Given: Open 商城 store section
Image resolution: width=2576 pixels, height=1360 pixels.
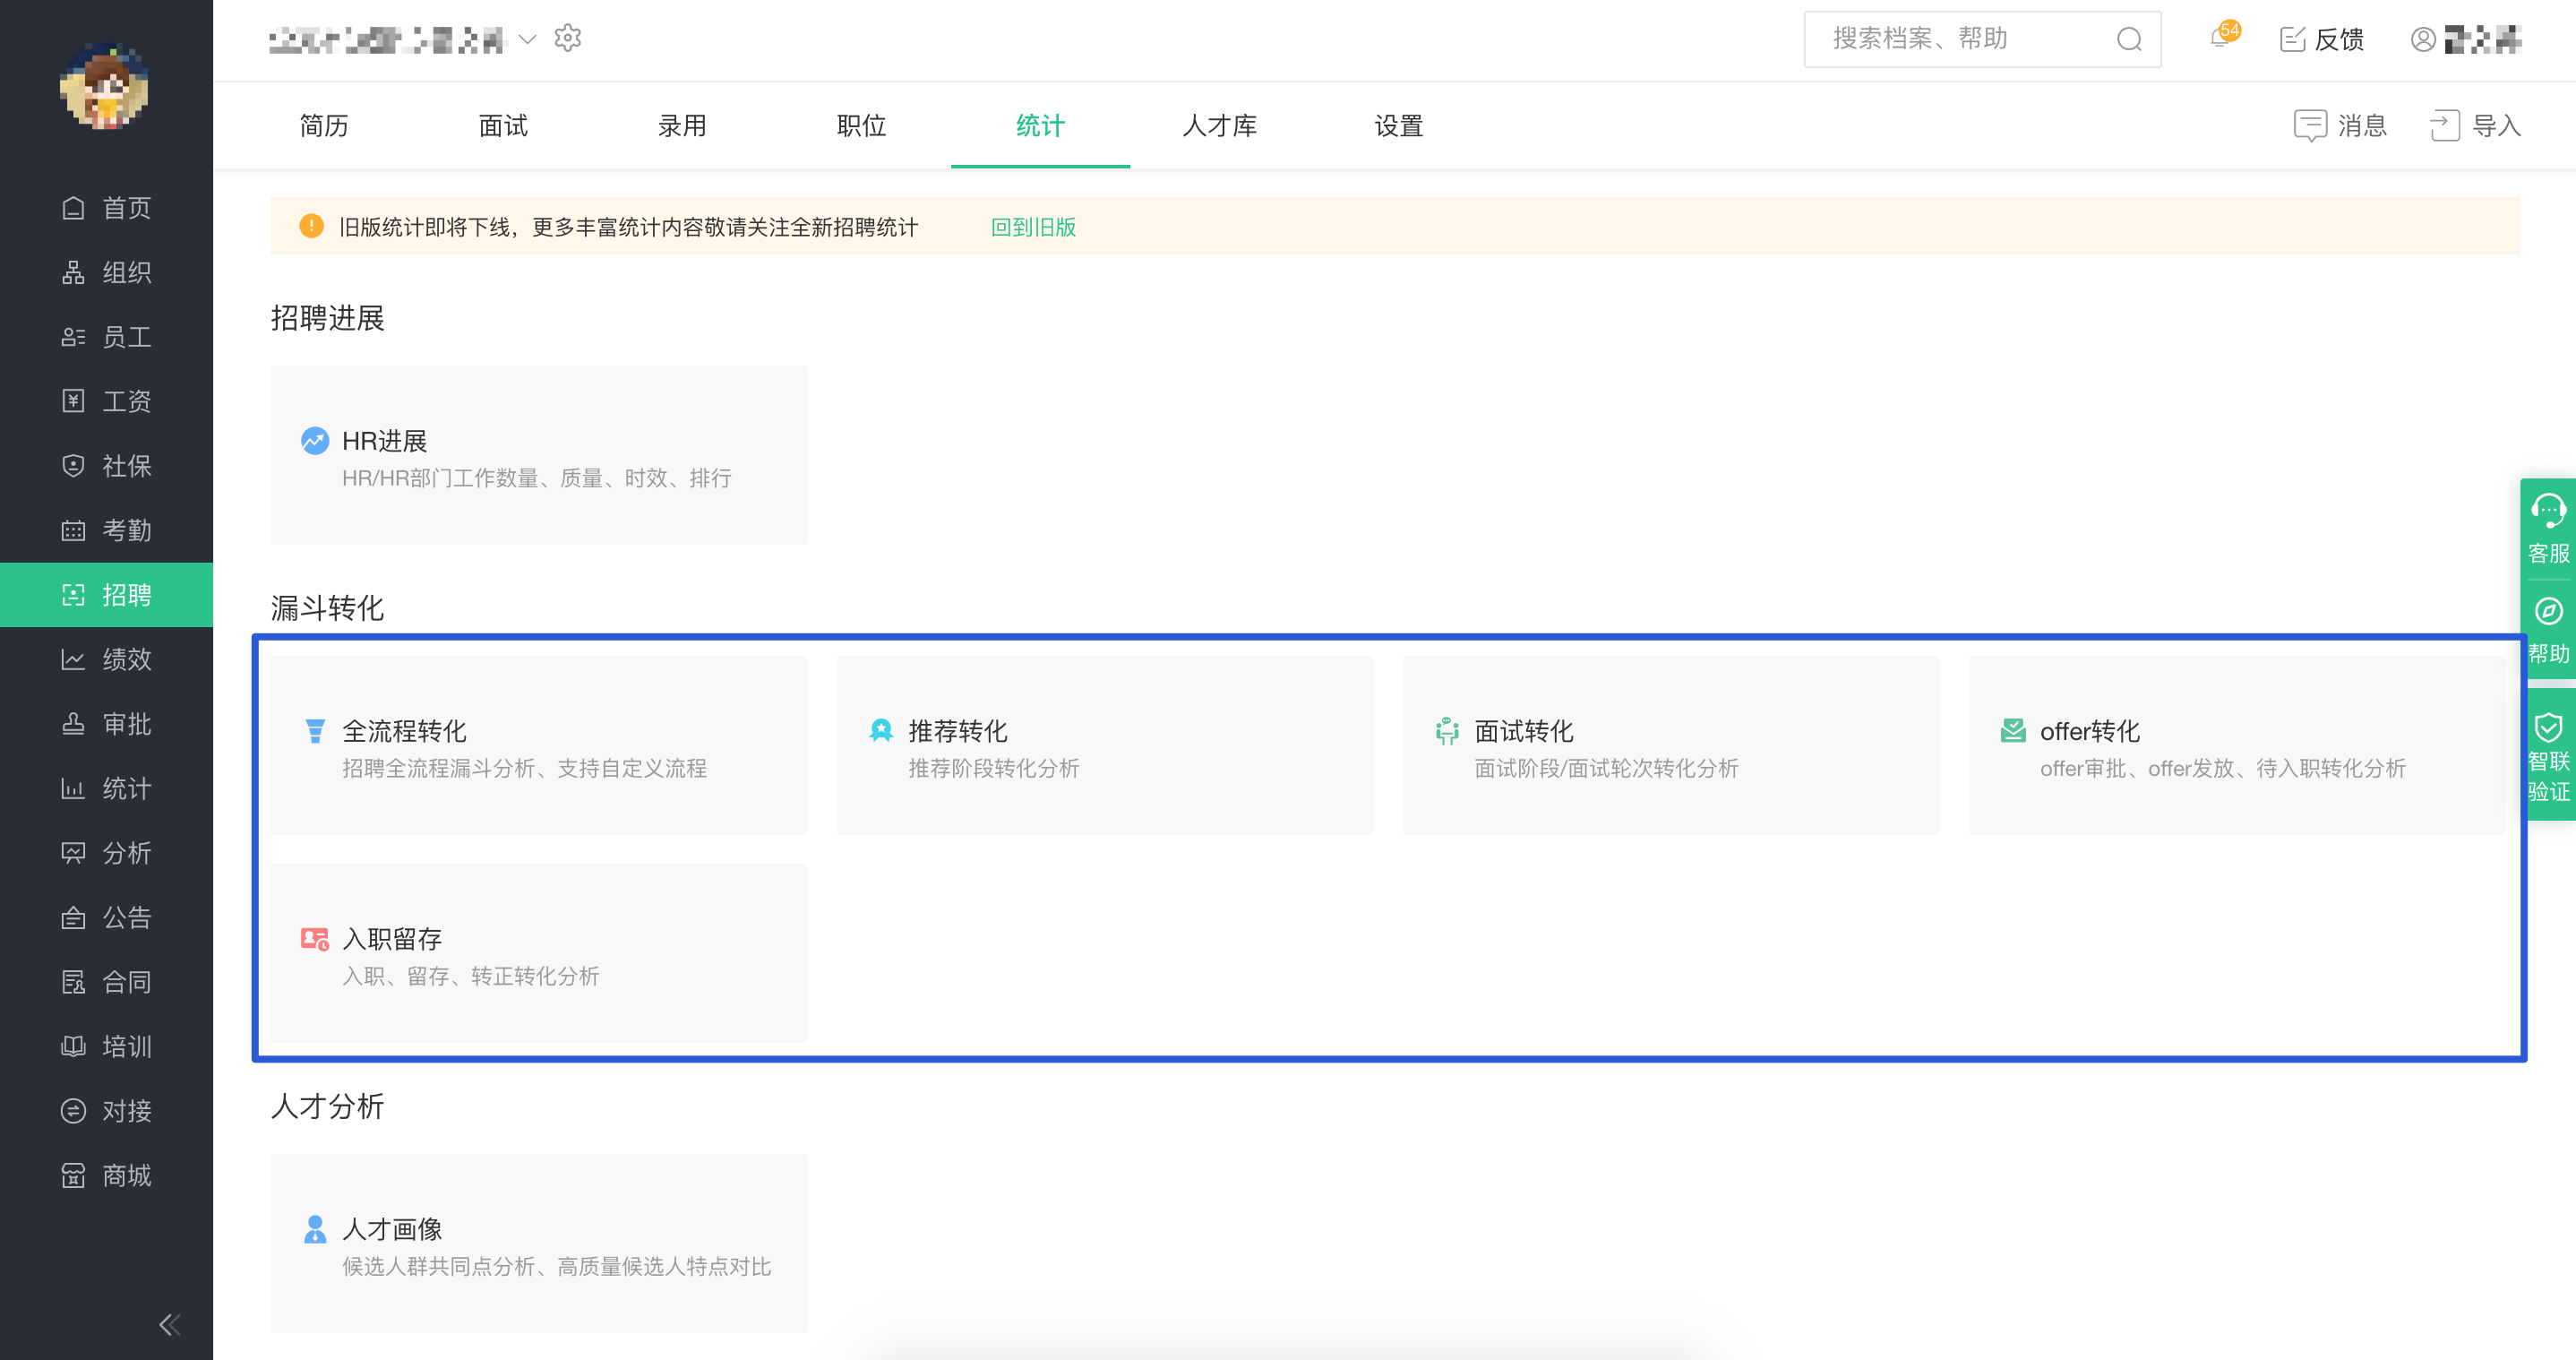Looking at the screenshot, I should click(x=106, y=1175).
